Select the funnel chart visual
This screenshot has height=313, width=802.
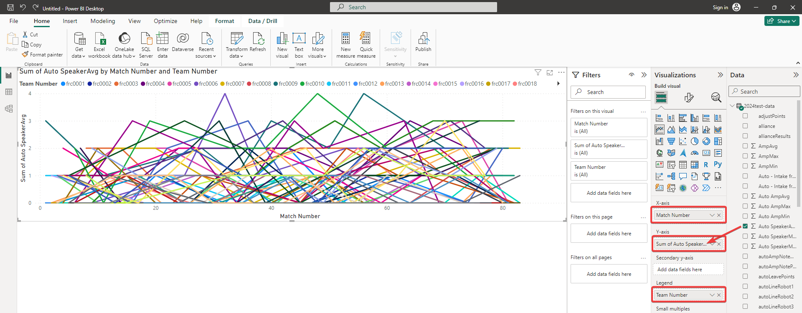(671, 141)
